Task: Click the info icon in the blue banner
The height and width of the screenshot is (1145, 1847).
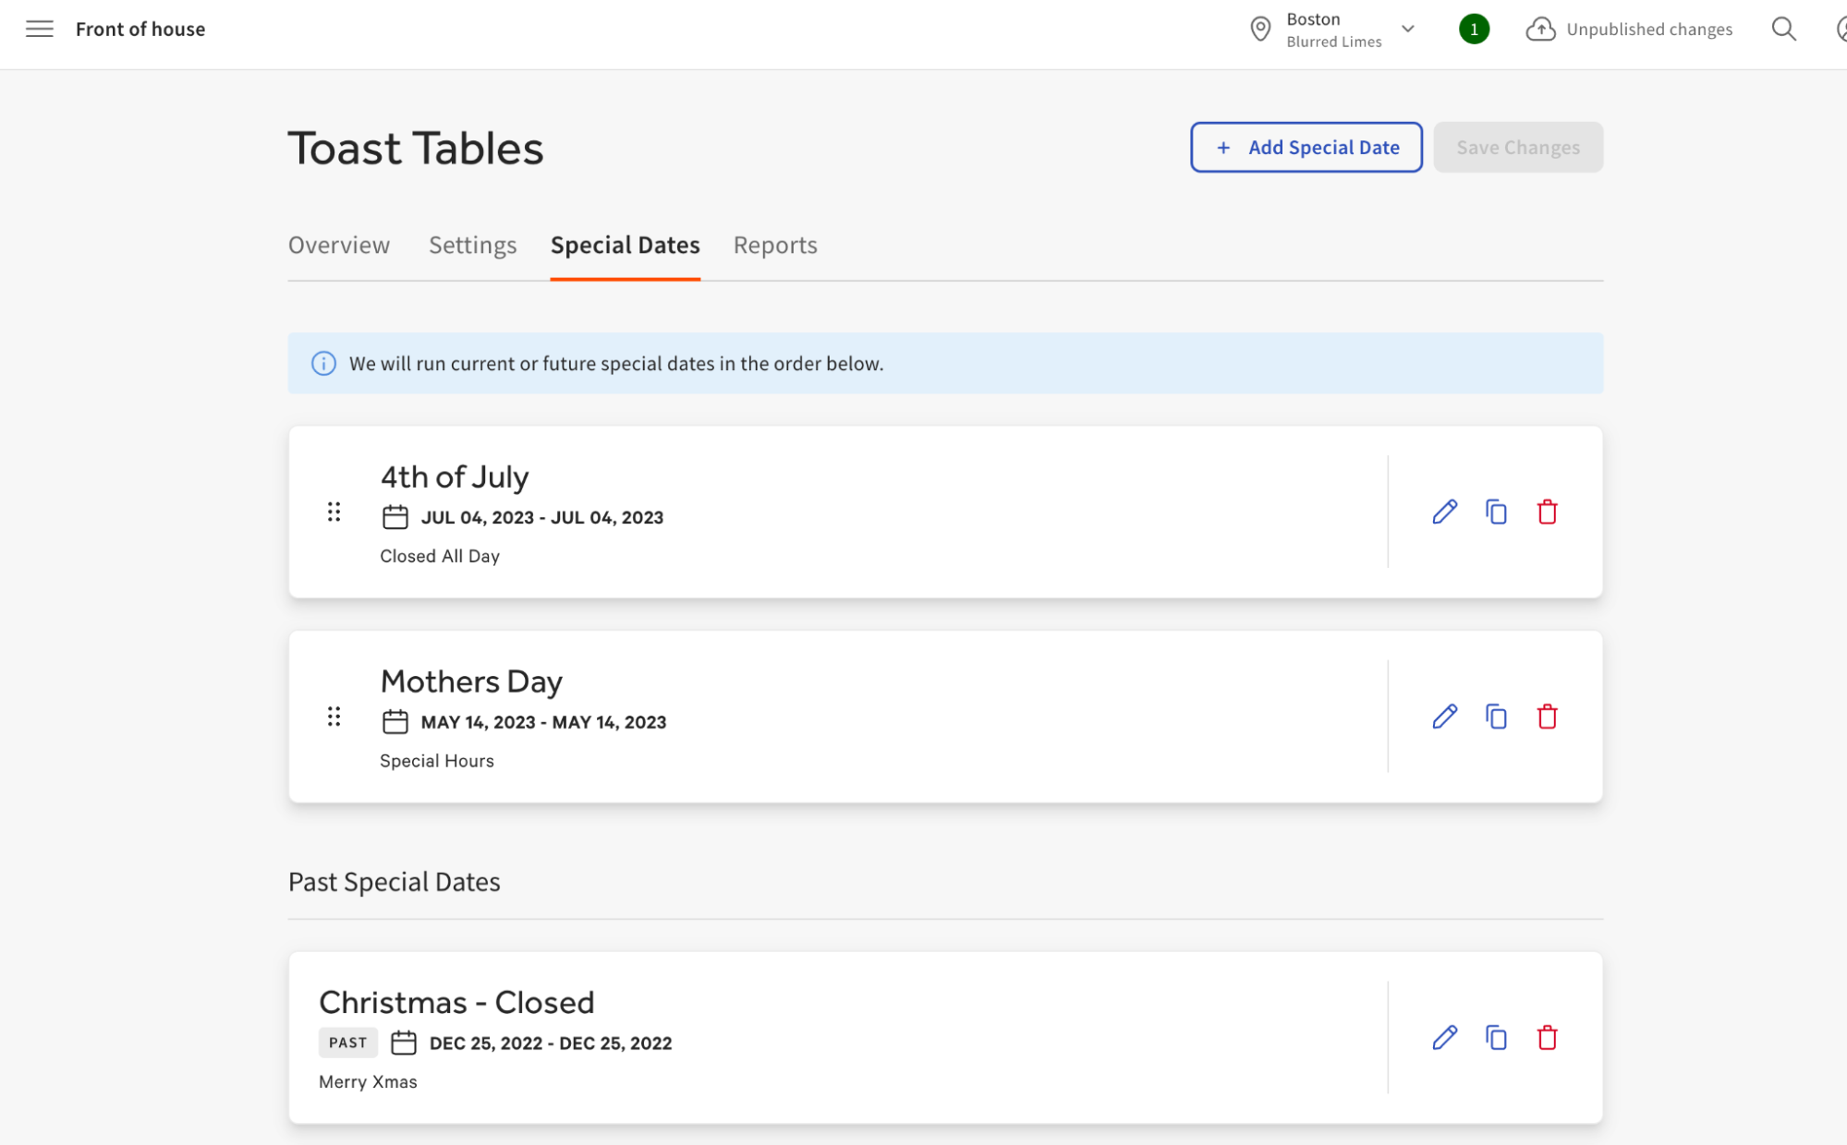Action: (323, 364)
